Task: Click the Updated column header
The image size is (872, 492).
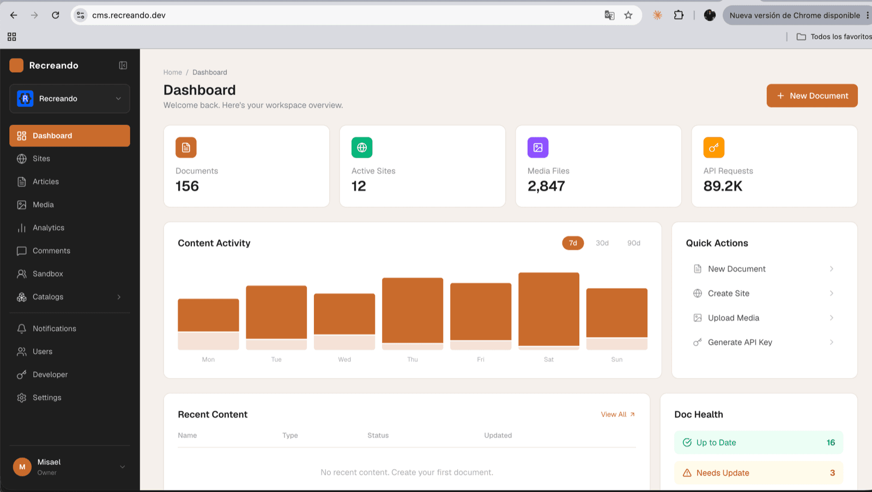Action: 498,435
